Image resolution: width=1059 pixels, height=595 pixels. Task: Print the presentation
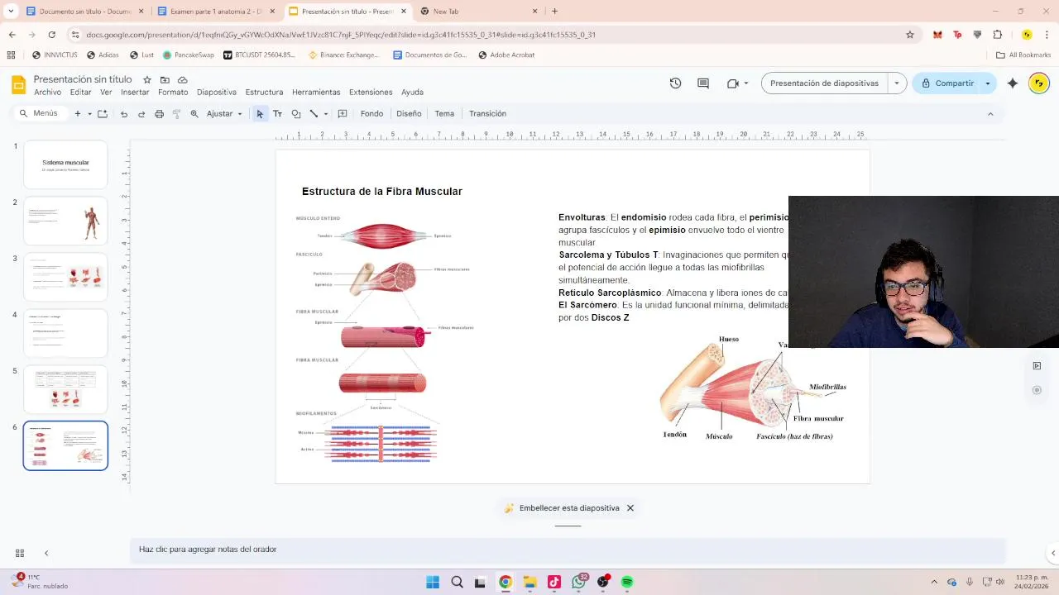(159, 114)
